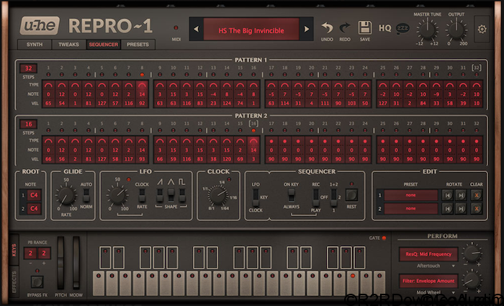Switch to the SYNTH tab

(35, 45)
